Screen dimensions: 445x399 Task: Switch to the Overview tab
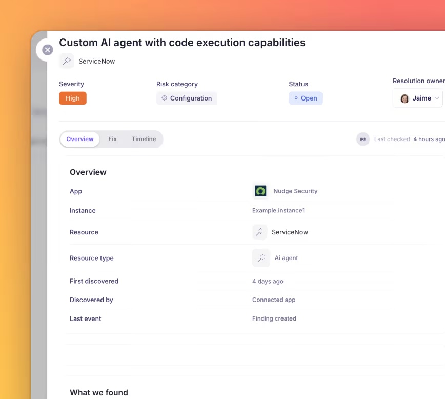tap(80, 139)
